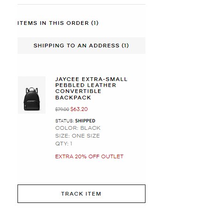Viewport: 215px width, 208px height.
Task: Select the Shipping To An Address bar
Action: tap(81, 46)
